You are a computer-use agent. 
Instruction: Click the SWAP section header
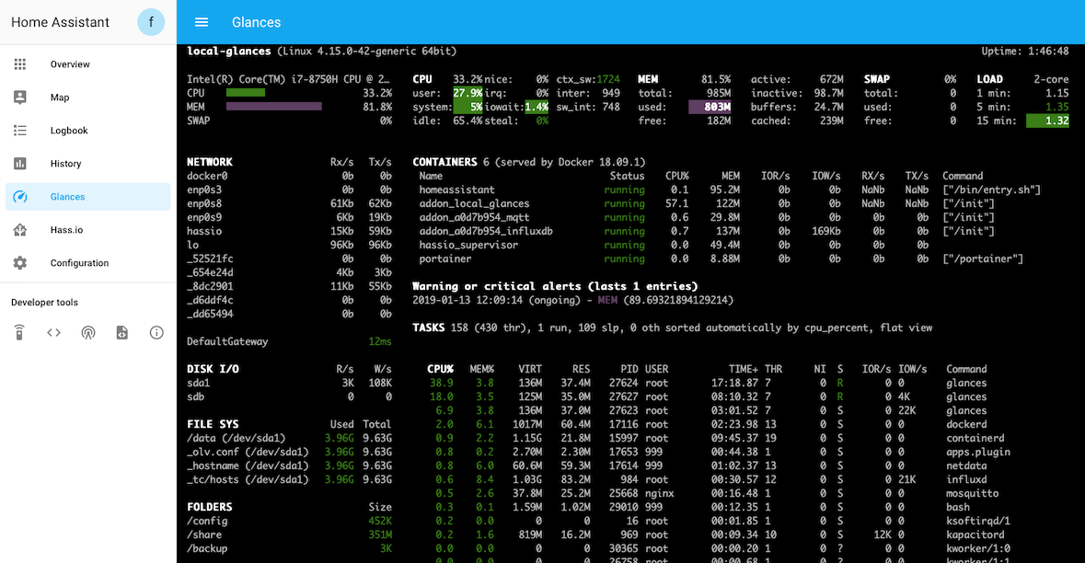877,79
